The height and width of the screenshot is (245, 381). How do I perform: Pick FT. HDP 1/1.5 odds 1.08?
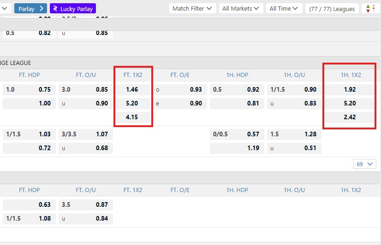tap(29, 218)
